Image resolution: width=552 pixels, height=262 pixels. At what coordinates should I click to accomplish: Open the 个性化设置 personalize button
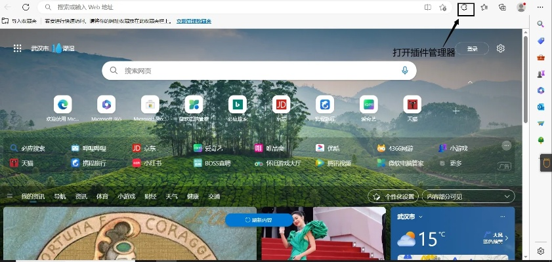click(x=393, y=196)
